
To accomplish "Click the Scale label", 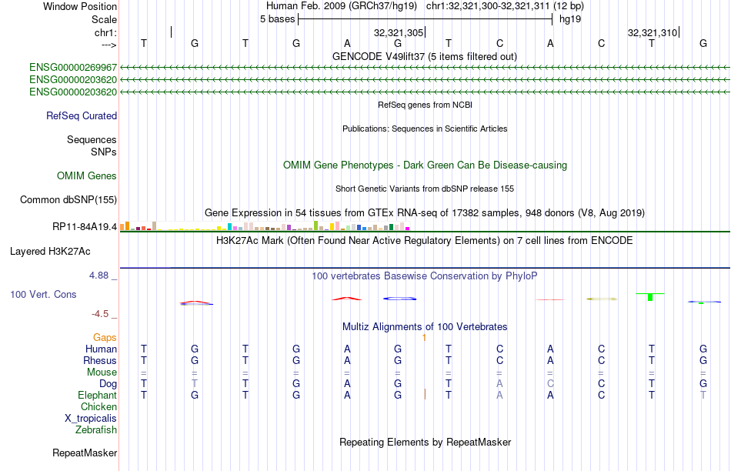I will point(104,19).
